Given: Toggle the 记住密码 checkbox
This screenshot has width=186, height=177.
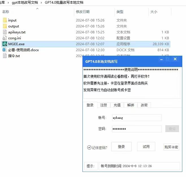Looking at the screenshot, I should [x=89, y=147].
